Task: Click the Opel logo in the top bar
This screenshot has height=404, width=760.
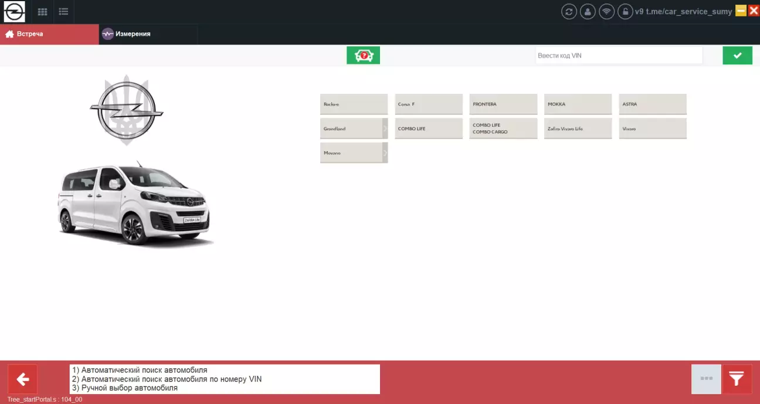Action: (15, 12)
